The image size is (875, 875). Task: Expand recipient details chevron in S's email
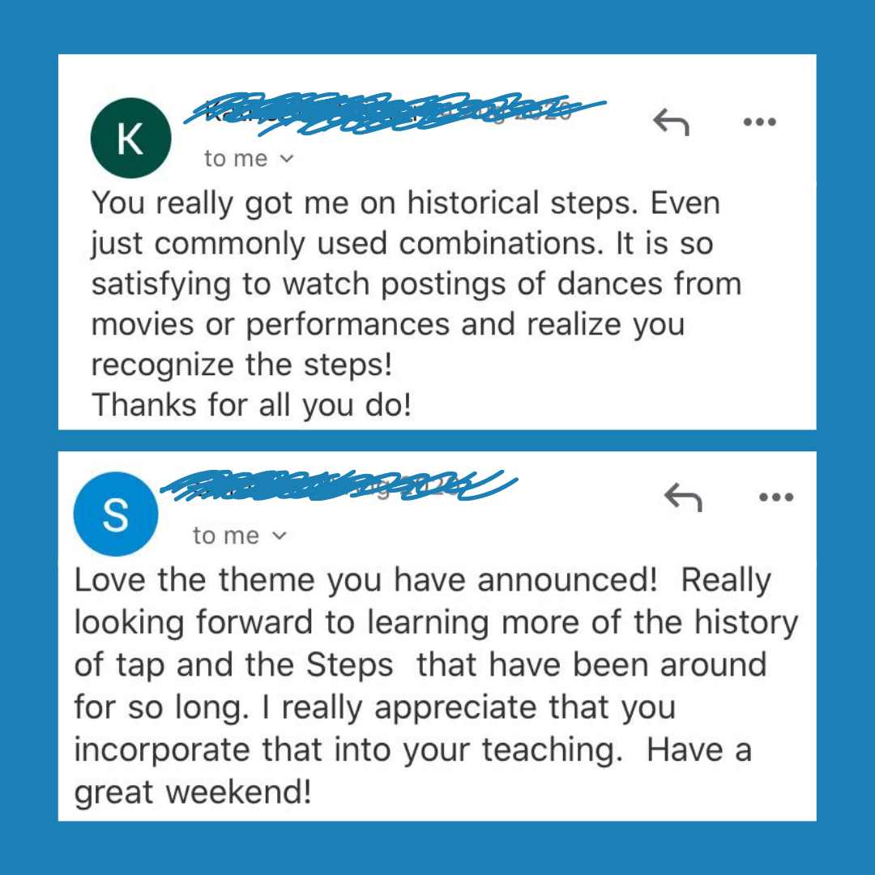click(279, 536)
